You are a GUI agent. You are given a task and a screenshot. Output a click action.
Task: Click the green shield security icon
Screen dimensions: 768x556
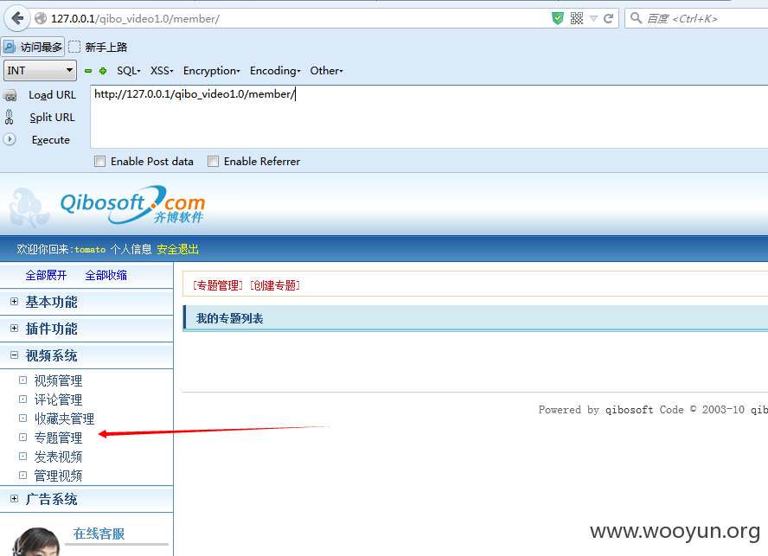click(557, 19)
